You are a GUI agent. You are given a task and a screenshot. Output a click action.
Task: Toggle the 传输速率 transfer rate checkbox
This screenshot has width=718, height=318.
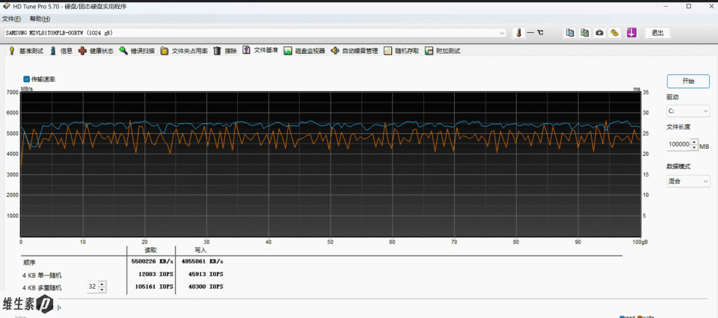pos(27,79)
